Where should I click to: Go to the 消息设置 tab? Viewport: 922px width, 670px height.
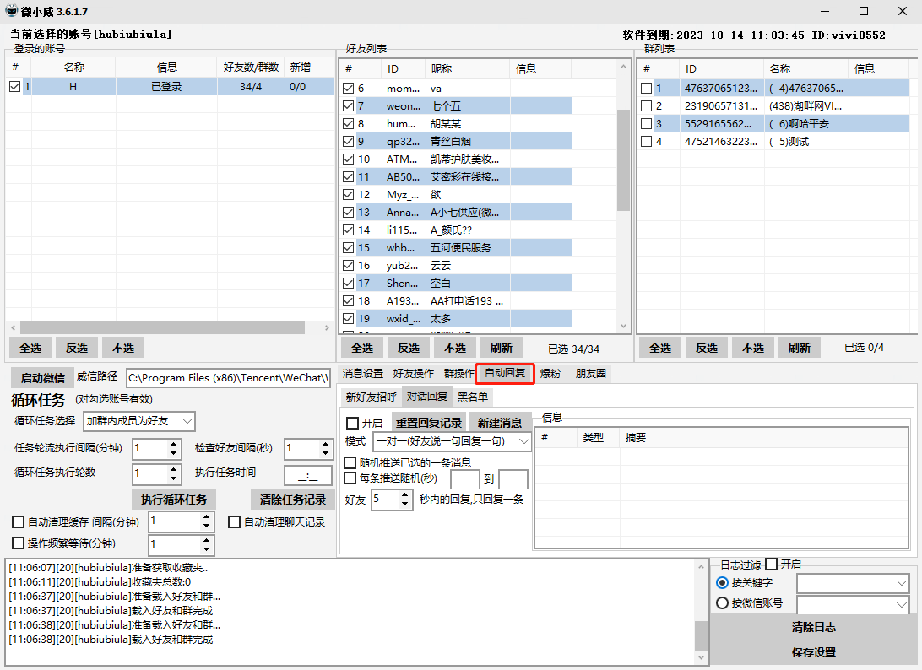point(362,373)
